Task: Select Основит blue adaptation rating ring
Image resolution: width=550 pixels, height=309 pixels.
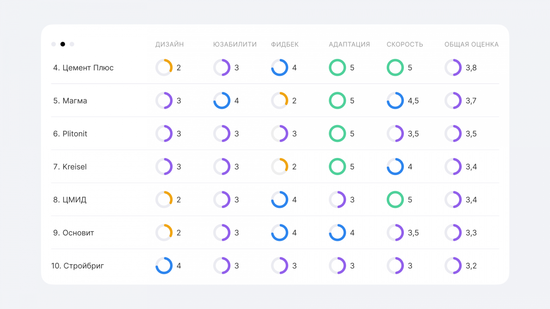Action: tap(337, 232)
